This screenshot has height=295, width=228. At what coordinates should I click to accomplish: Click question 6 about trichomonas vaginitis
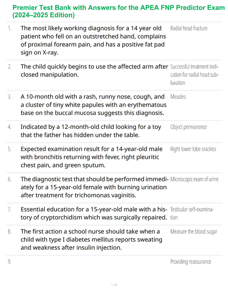click(95, 187)
